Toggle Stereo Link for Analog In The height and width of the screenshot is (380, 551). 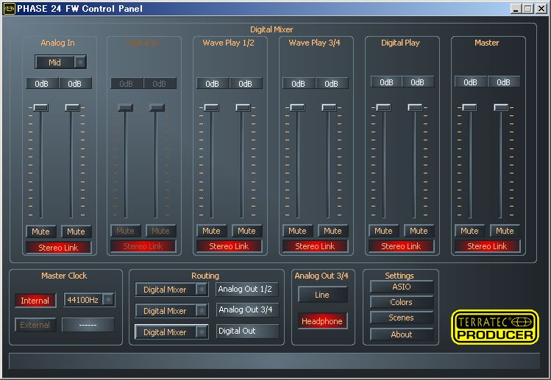[58, 248]
